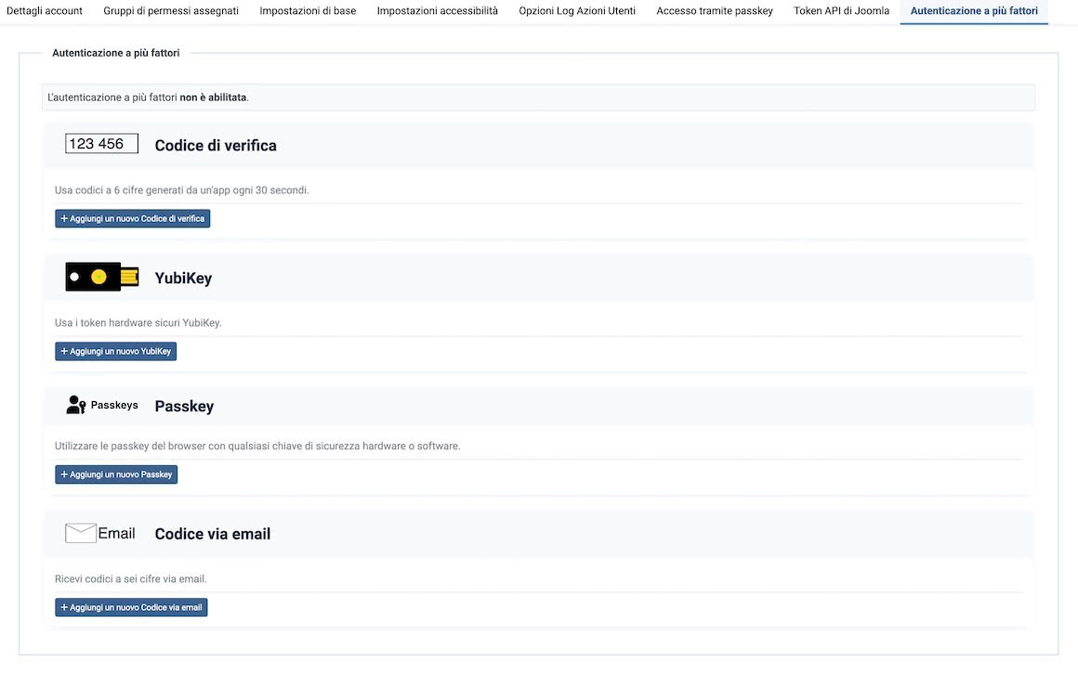The image size is (1078, 675).
Task: Open the Token API di Joomla tab
Action: click(x=841, y=11)
